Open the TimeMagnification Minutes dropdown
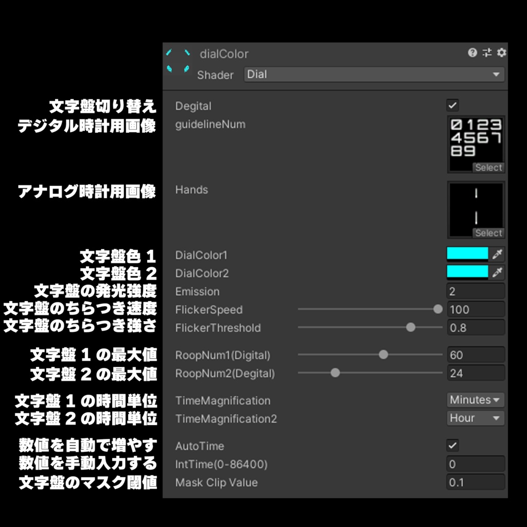Viewport: 527px width, 527px height. (x=475, y=400)
